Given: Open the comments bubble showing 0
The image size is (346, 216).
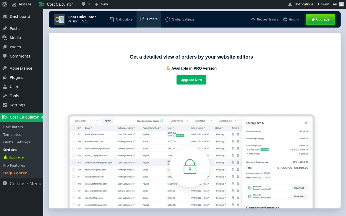Looking at the screenshot, I should (85, 4).
